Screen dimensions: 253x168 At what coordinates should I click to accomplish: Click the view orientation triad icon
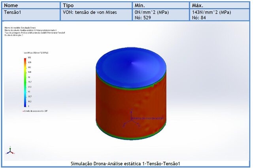click(10, 151)
